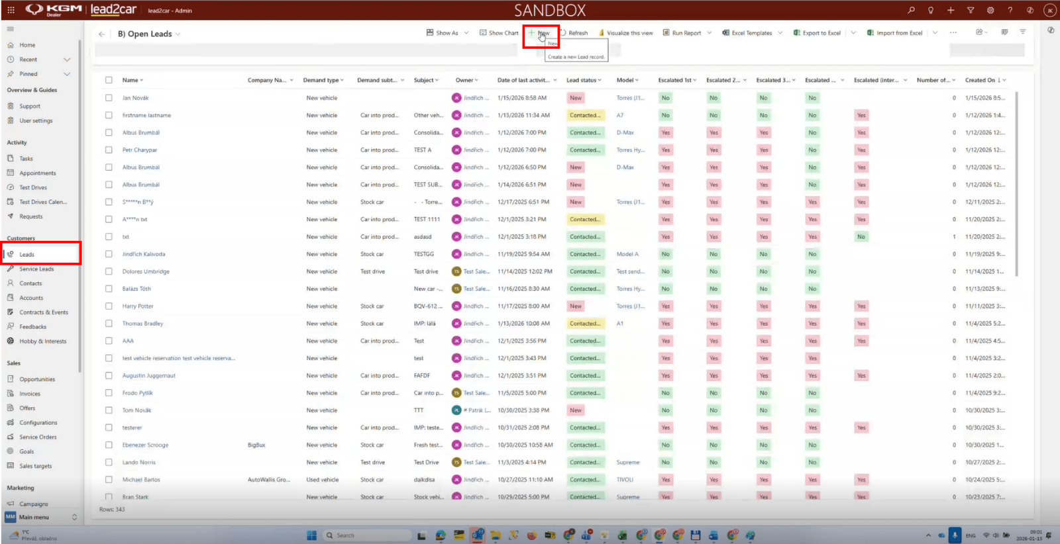
Task: Toggle the hamburger navigation menu
Action: [11, 29]
